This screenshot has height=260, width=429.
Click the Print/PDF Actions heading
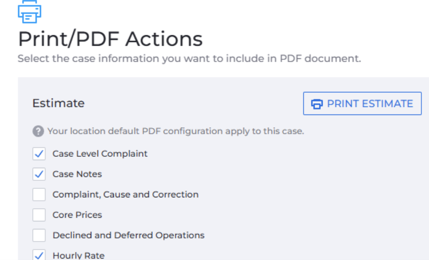coord(110,39)
